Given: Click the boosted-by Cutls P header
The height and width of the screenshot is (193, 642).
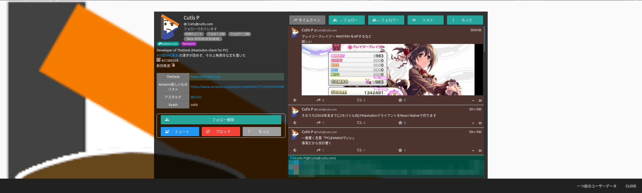Looking at the screenshot, I should [313, 158].
